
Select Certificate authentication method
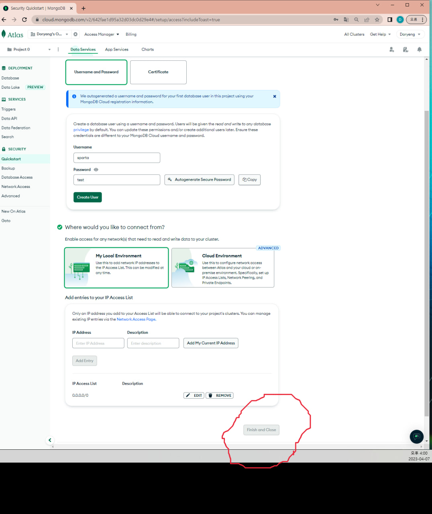pos(158,72)
